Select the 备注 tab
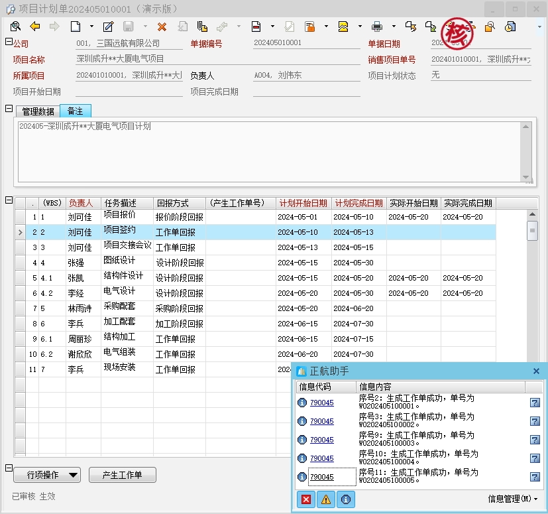The height and width of the screenshot is (514, 548). (76, 111)
